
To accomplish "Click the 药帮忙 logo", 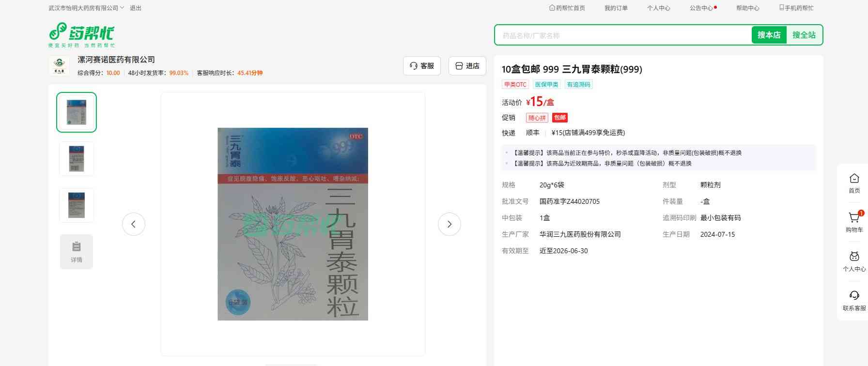I will [81, 34].
